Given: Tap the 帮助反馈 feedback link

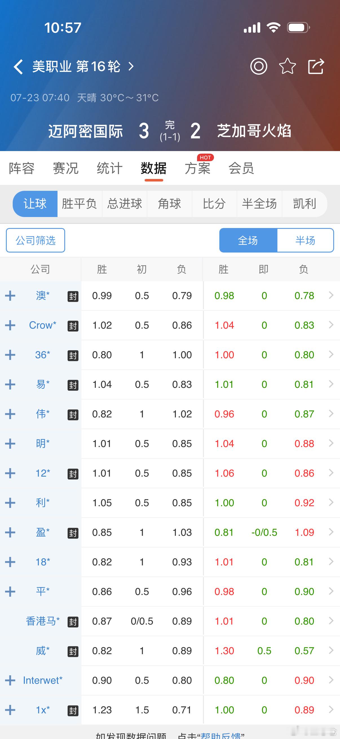Looking at the screenshot, I should coord(221,736).
